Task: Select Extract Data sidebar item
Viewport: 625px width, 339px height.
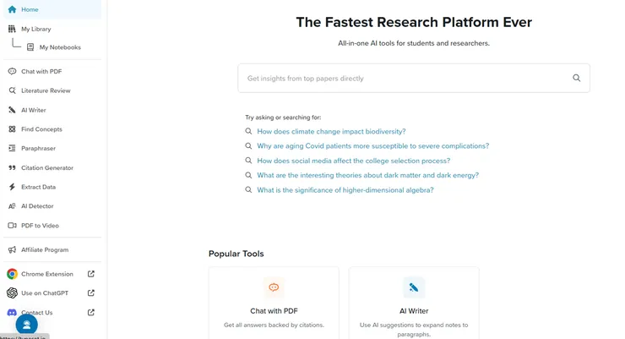Action: point(38,187)
